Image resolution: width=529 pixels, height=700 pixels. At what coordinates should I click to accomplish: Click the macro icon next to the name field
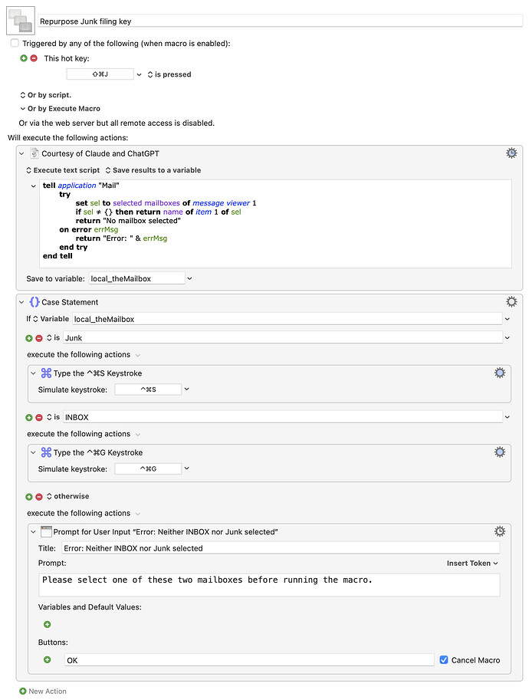pyautogui.click(x=21, y=21)
